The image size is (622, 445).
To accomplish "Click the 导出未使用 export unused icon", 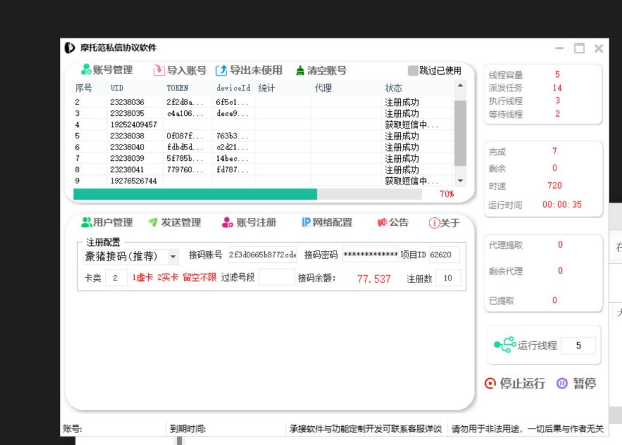I will (222, 70).
